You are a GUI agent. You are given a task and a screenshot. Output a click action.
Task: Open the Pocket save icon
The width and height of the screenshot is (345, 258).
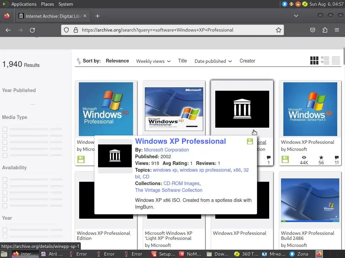coord(313,30)
